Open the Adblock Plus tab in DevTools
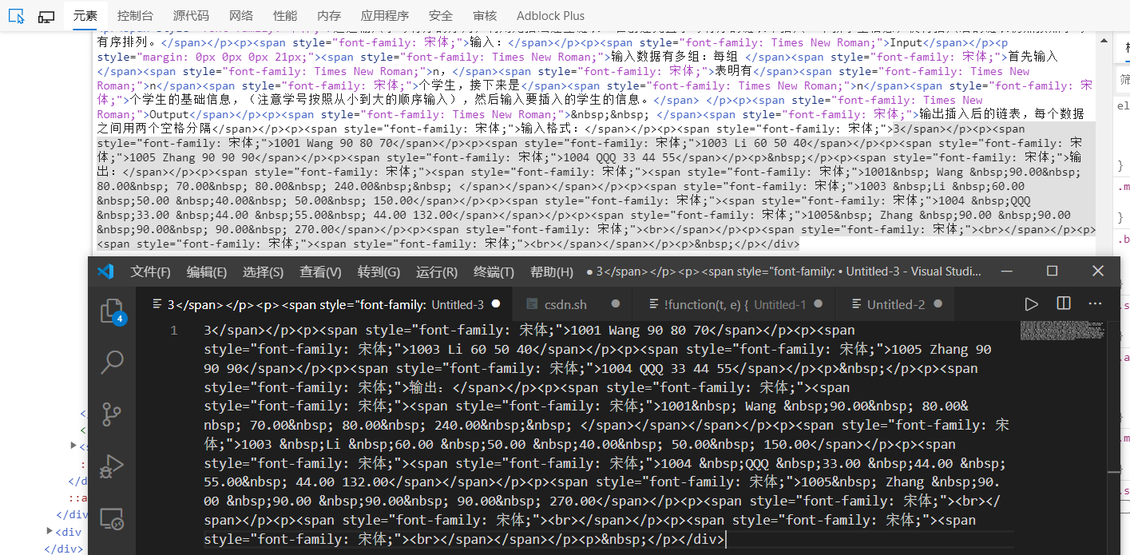This screenshot has height=555, width=1130. pos(550,16)
